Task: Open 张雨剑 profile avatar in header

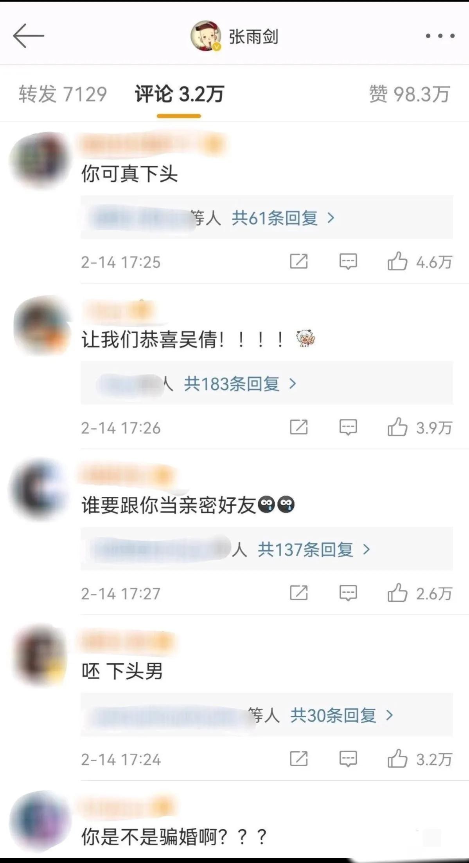Action: (206, 36)
